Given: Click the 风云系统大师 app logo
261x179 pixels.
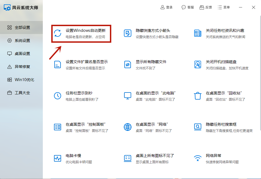Looking at the screenshot, I should [7, 7].
